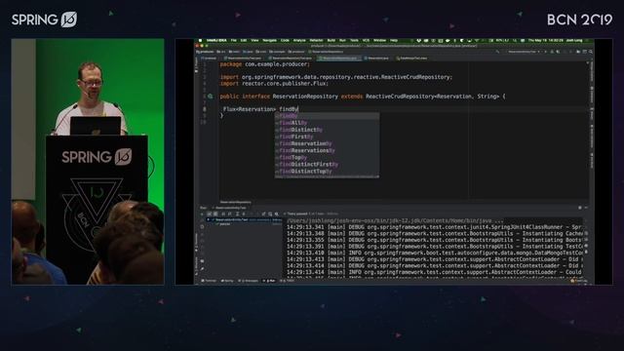Choose findDistinctBy in the completion list
The height and width of the screenshot is (351, 624).
point(327,130)
